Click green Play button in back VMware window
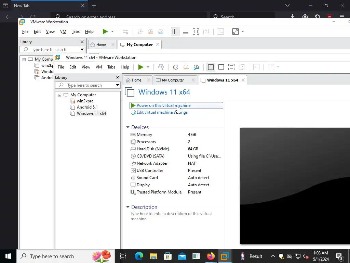Viewport: 350px width, 263px height. [105, 32]
